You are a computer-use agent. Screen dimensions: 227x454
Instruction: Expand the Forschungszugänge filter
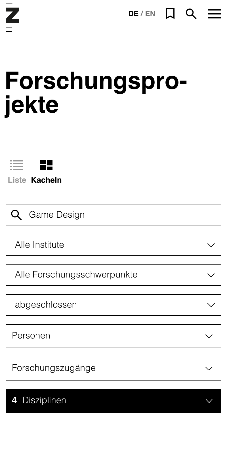[113, 369]
